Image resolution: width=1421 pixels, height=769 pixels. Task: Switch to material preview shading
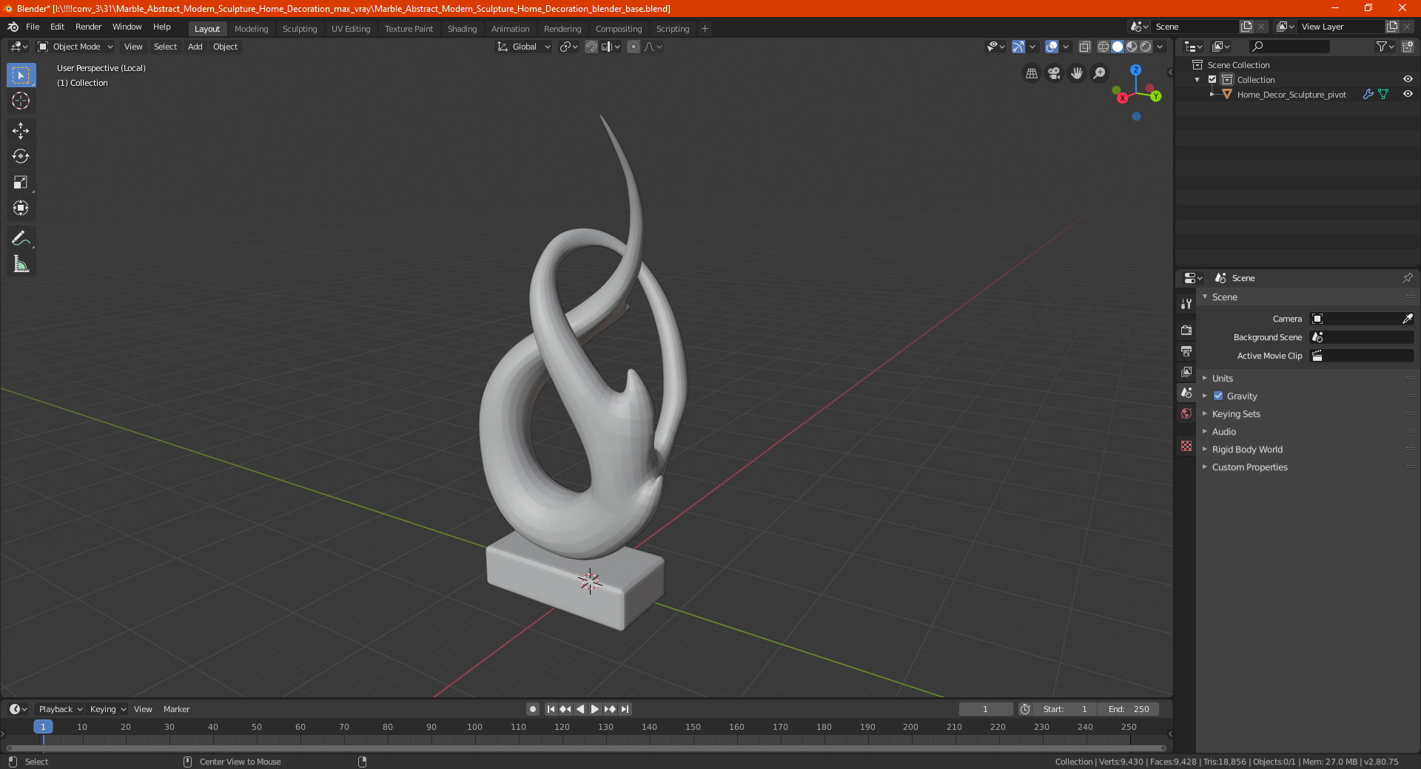click(1132, 47)
